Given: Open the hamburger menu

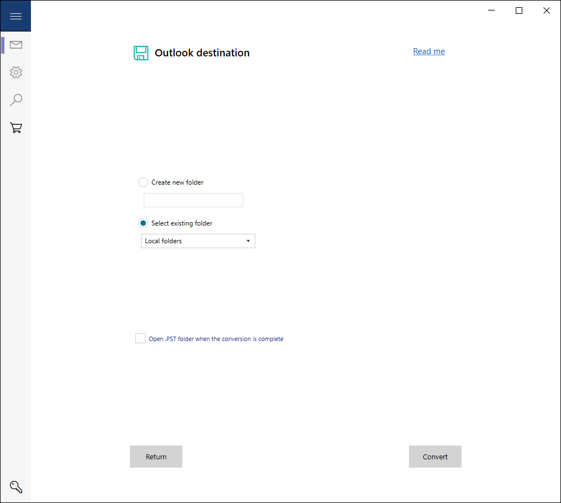Looking at the screenshot, I should [x=15, y=16].
